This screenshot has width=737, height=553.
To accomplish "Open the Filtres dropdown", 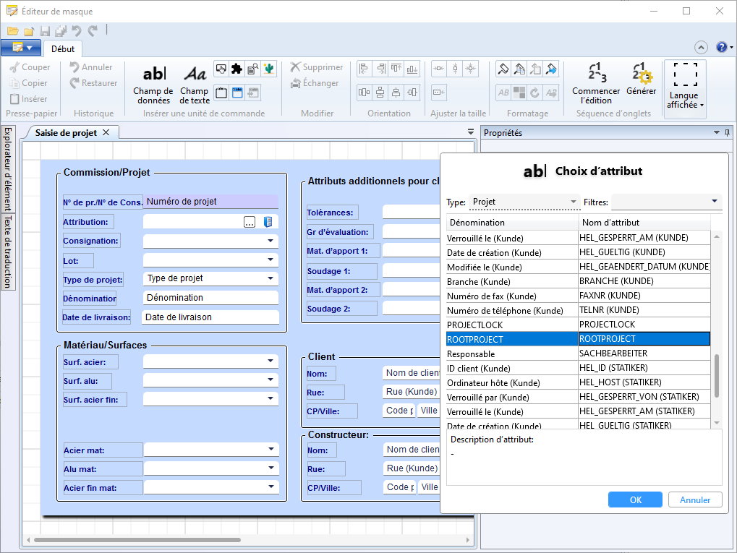I will 715,202.
